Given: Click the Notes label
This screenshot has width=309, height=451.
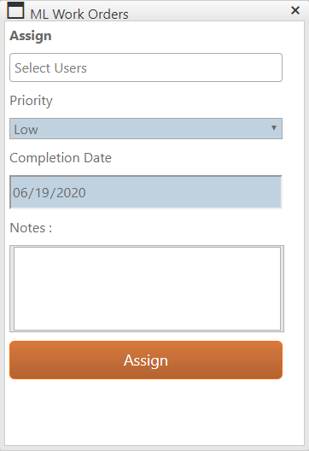Looking at the screenshot, I should [x=31, y=228].
